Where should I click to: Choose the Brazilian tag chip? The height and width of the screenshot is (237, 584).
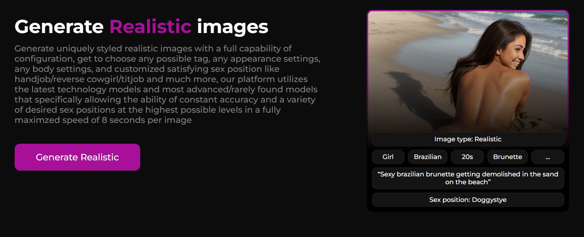(x=428, y=157)
